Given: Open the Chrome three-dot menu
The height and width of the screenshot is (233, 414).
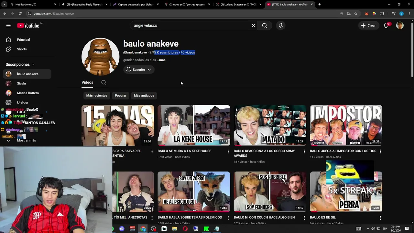Looking at the screenshot, I should click(409, 14).
